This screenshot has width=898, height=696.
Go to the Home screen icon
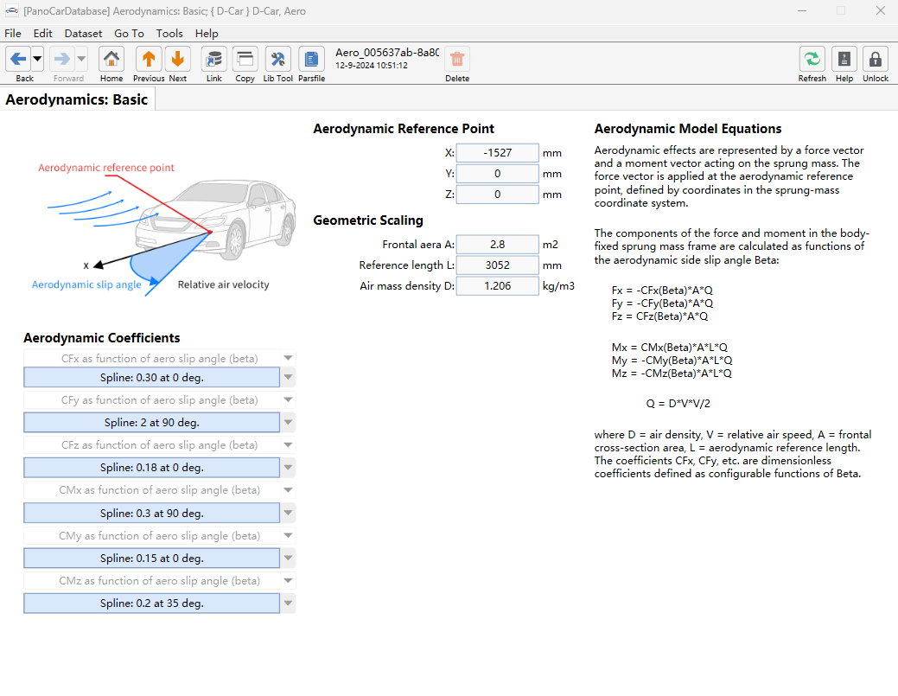pyautogui.click(x=111, y=59)
